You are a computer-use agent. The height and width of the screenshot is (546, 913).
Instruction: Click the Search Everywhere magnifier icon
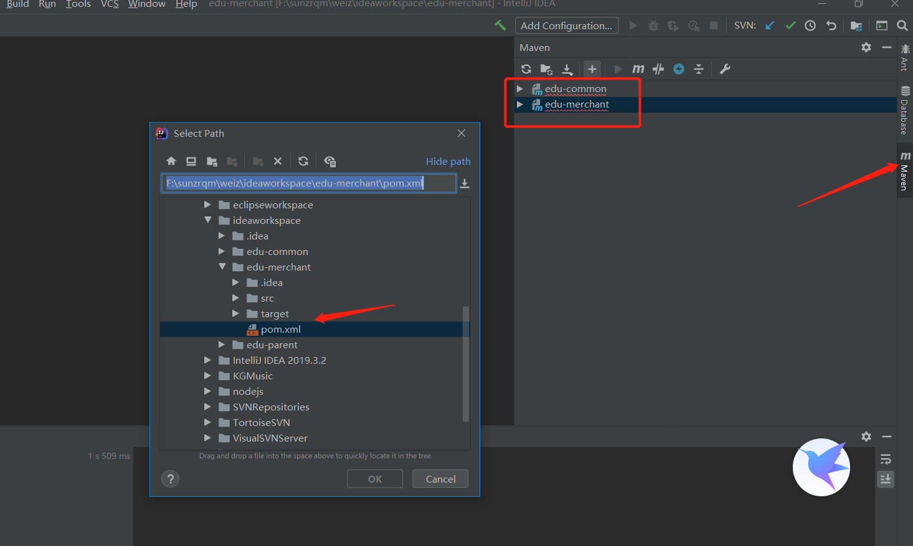[902, 25]
